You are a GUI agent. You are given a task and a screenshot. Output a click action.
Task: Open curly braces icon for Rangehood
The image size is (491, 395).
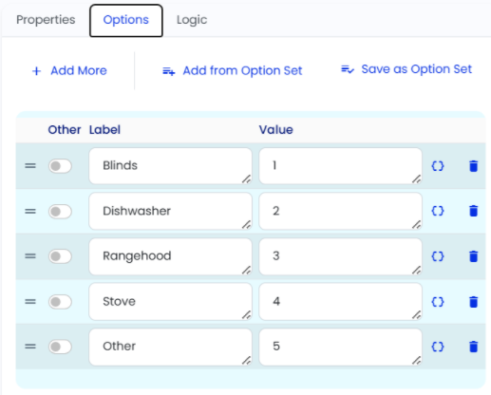coord(438,256)
